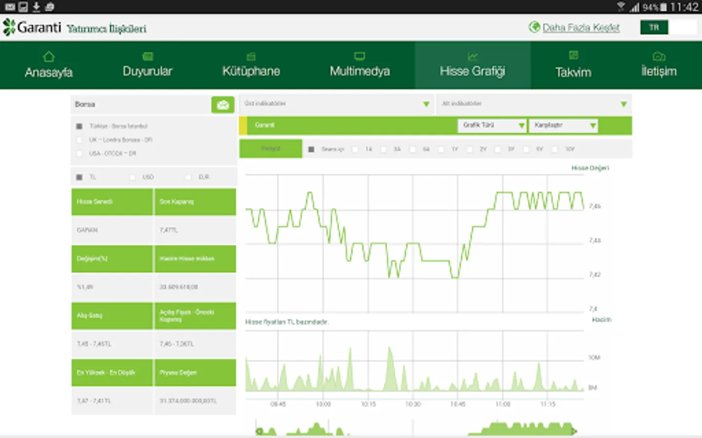Select the 3Y period checkbox
This screenshot has width=702, height=438.
pyautogui.click(x=498, y=149)
